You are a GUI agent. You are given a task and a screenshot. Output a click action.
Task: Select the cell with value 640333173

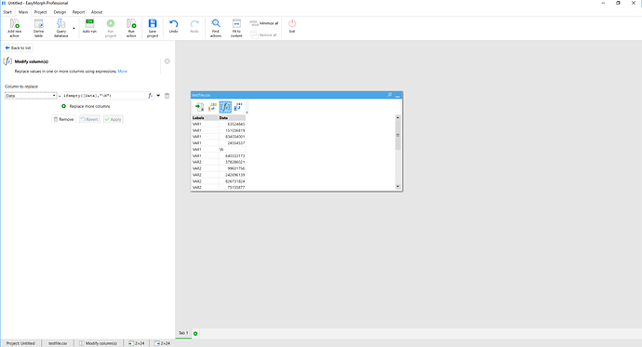(232, 156)
